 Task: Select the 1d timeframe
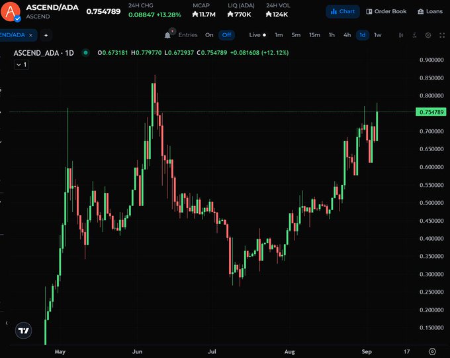363,35
